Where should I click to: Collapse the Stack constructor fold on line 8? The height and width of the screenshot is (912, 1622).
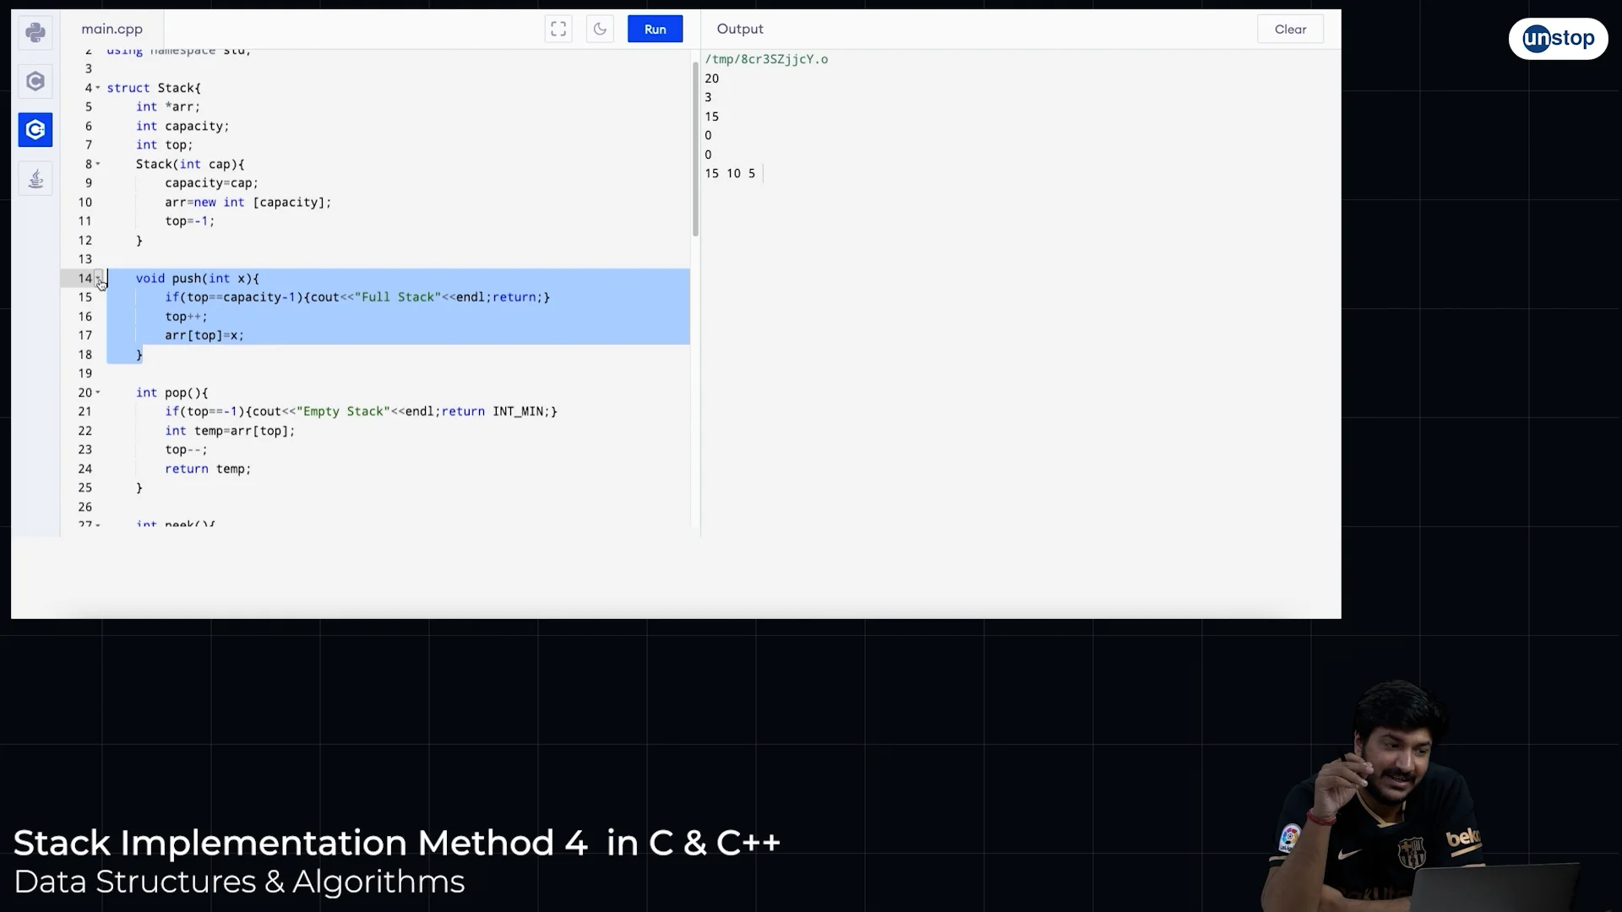tap(98, 164)
